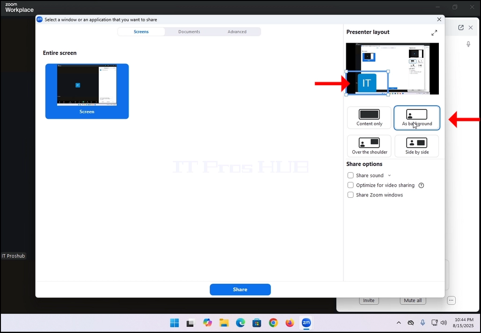
Task: Open the Documents tab
Action: [189, 32]
